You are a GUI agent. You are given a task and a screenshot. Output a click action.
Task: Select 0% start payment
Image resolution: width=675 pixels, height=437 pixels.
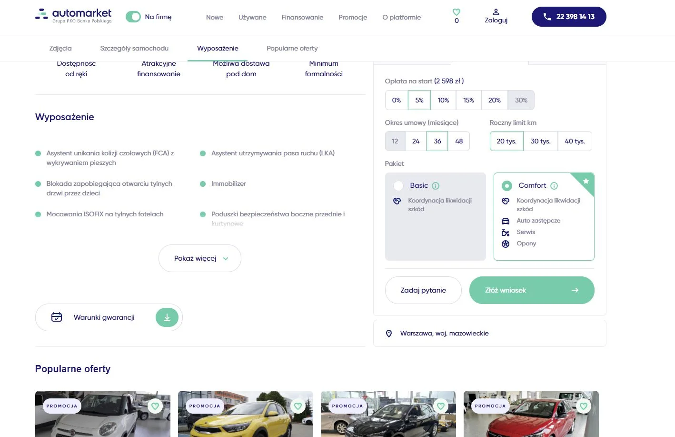click(397, 100)
